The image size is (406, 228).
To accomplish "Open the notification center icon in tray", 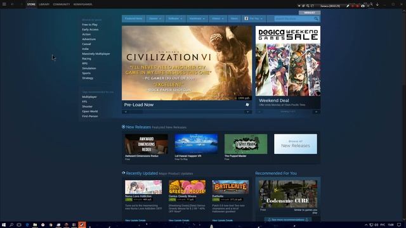I will point(399,225).
